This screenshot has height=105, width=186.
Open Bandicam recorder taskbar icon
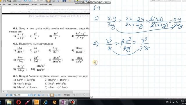click(x=73, y=102)
